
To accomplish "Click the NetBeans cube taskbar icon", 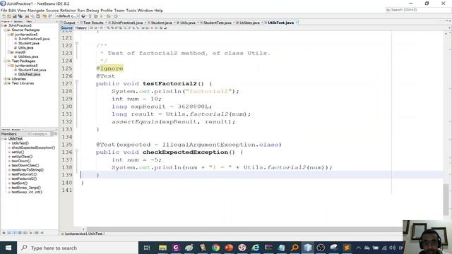I will 308,248.
